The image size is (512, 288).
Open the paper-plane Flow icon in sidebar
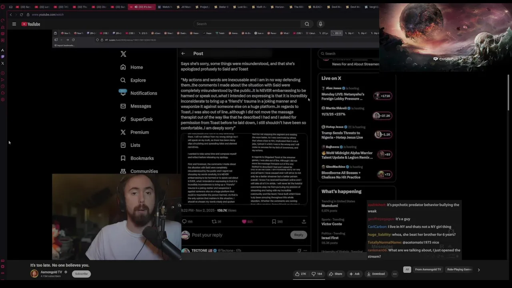coord(3,80)
